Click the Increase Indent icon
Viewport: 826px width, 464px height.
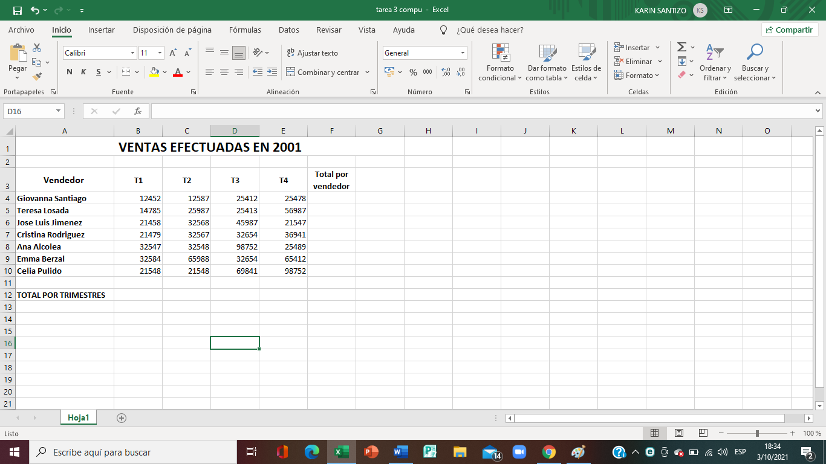[272, 72]
